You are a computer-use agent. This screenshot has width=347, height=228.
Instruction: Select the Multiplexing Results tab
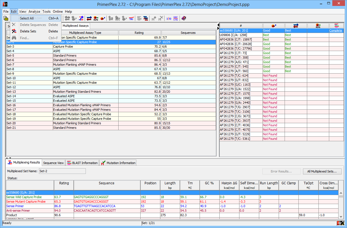tap(24, 163)
